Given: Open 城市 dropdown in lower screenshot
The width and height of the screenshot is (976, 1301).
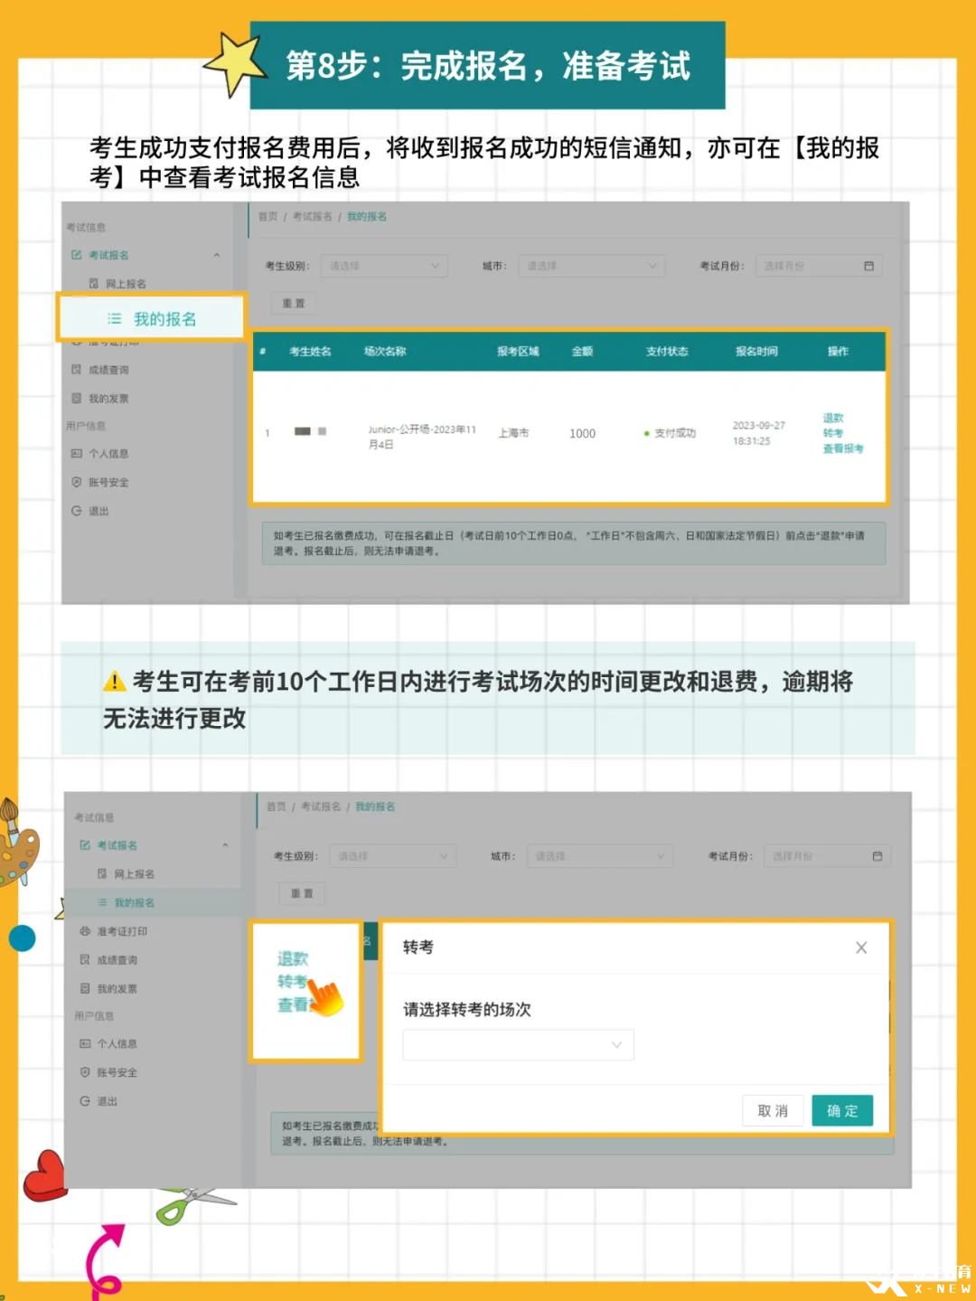Looking at the screenshot, I should pos(600,856).
